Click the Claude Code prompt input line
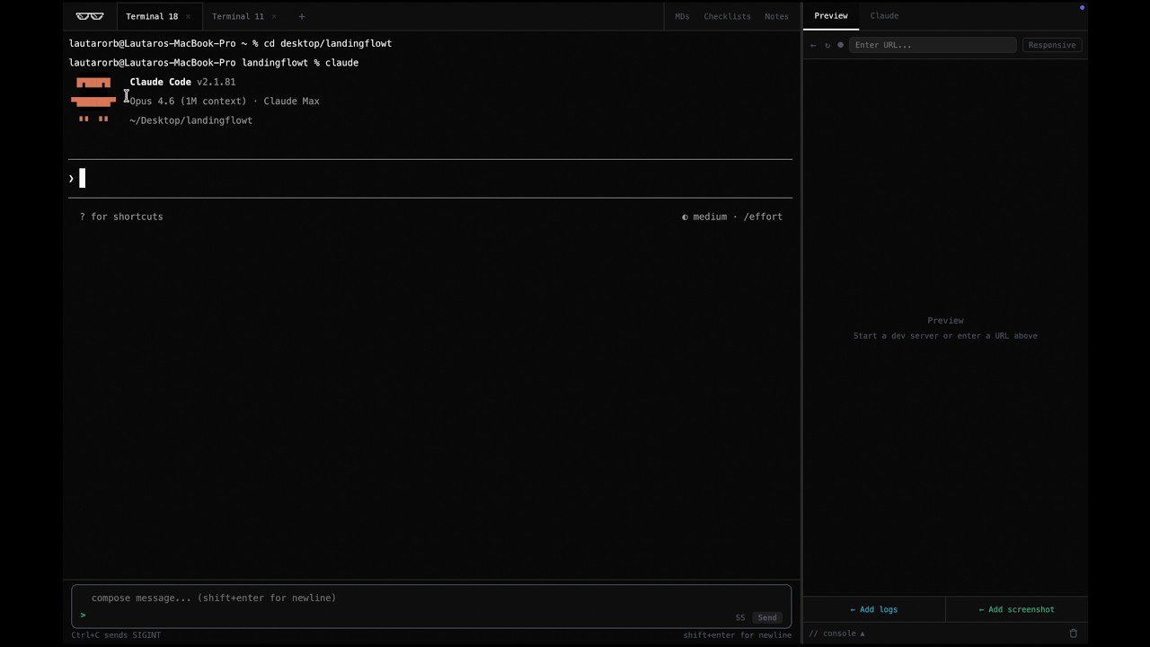This screenshot has width=1150, height=647. (431, 178)
